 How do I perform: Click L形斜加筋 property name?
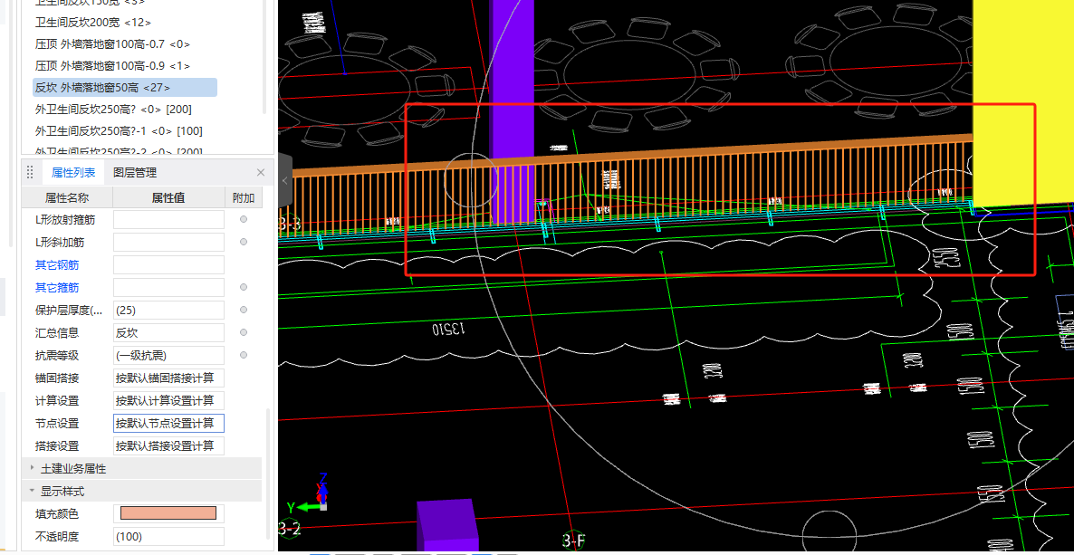pyautogui.click(x=60, y=242)
